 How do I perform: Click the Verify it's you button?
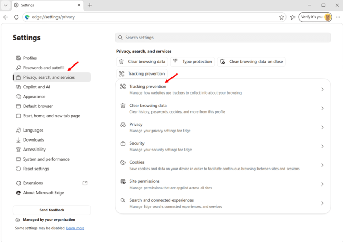click(315, 17)
